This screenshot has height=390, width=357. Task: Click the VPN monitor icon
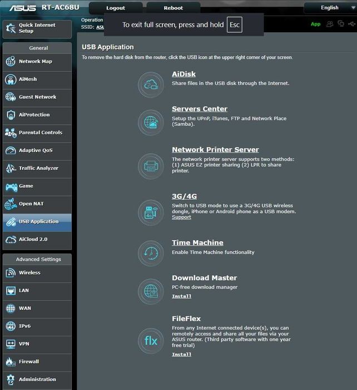pos(11,344)
